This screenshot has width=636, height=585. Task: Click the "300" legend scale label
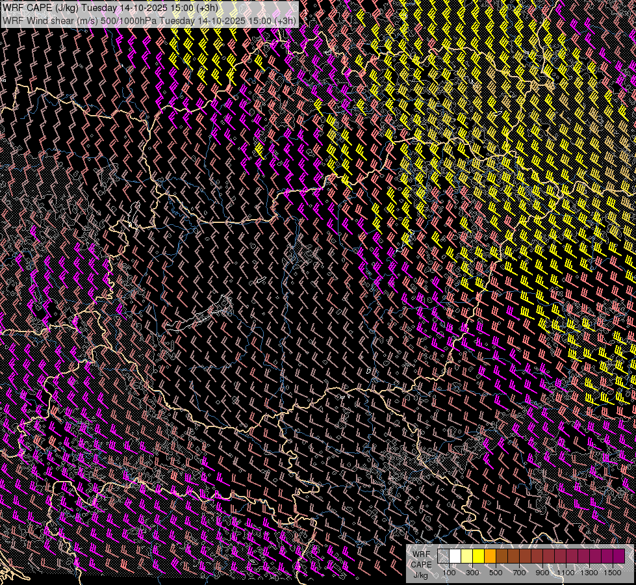point(472,573)
